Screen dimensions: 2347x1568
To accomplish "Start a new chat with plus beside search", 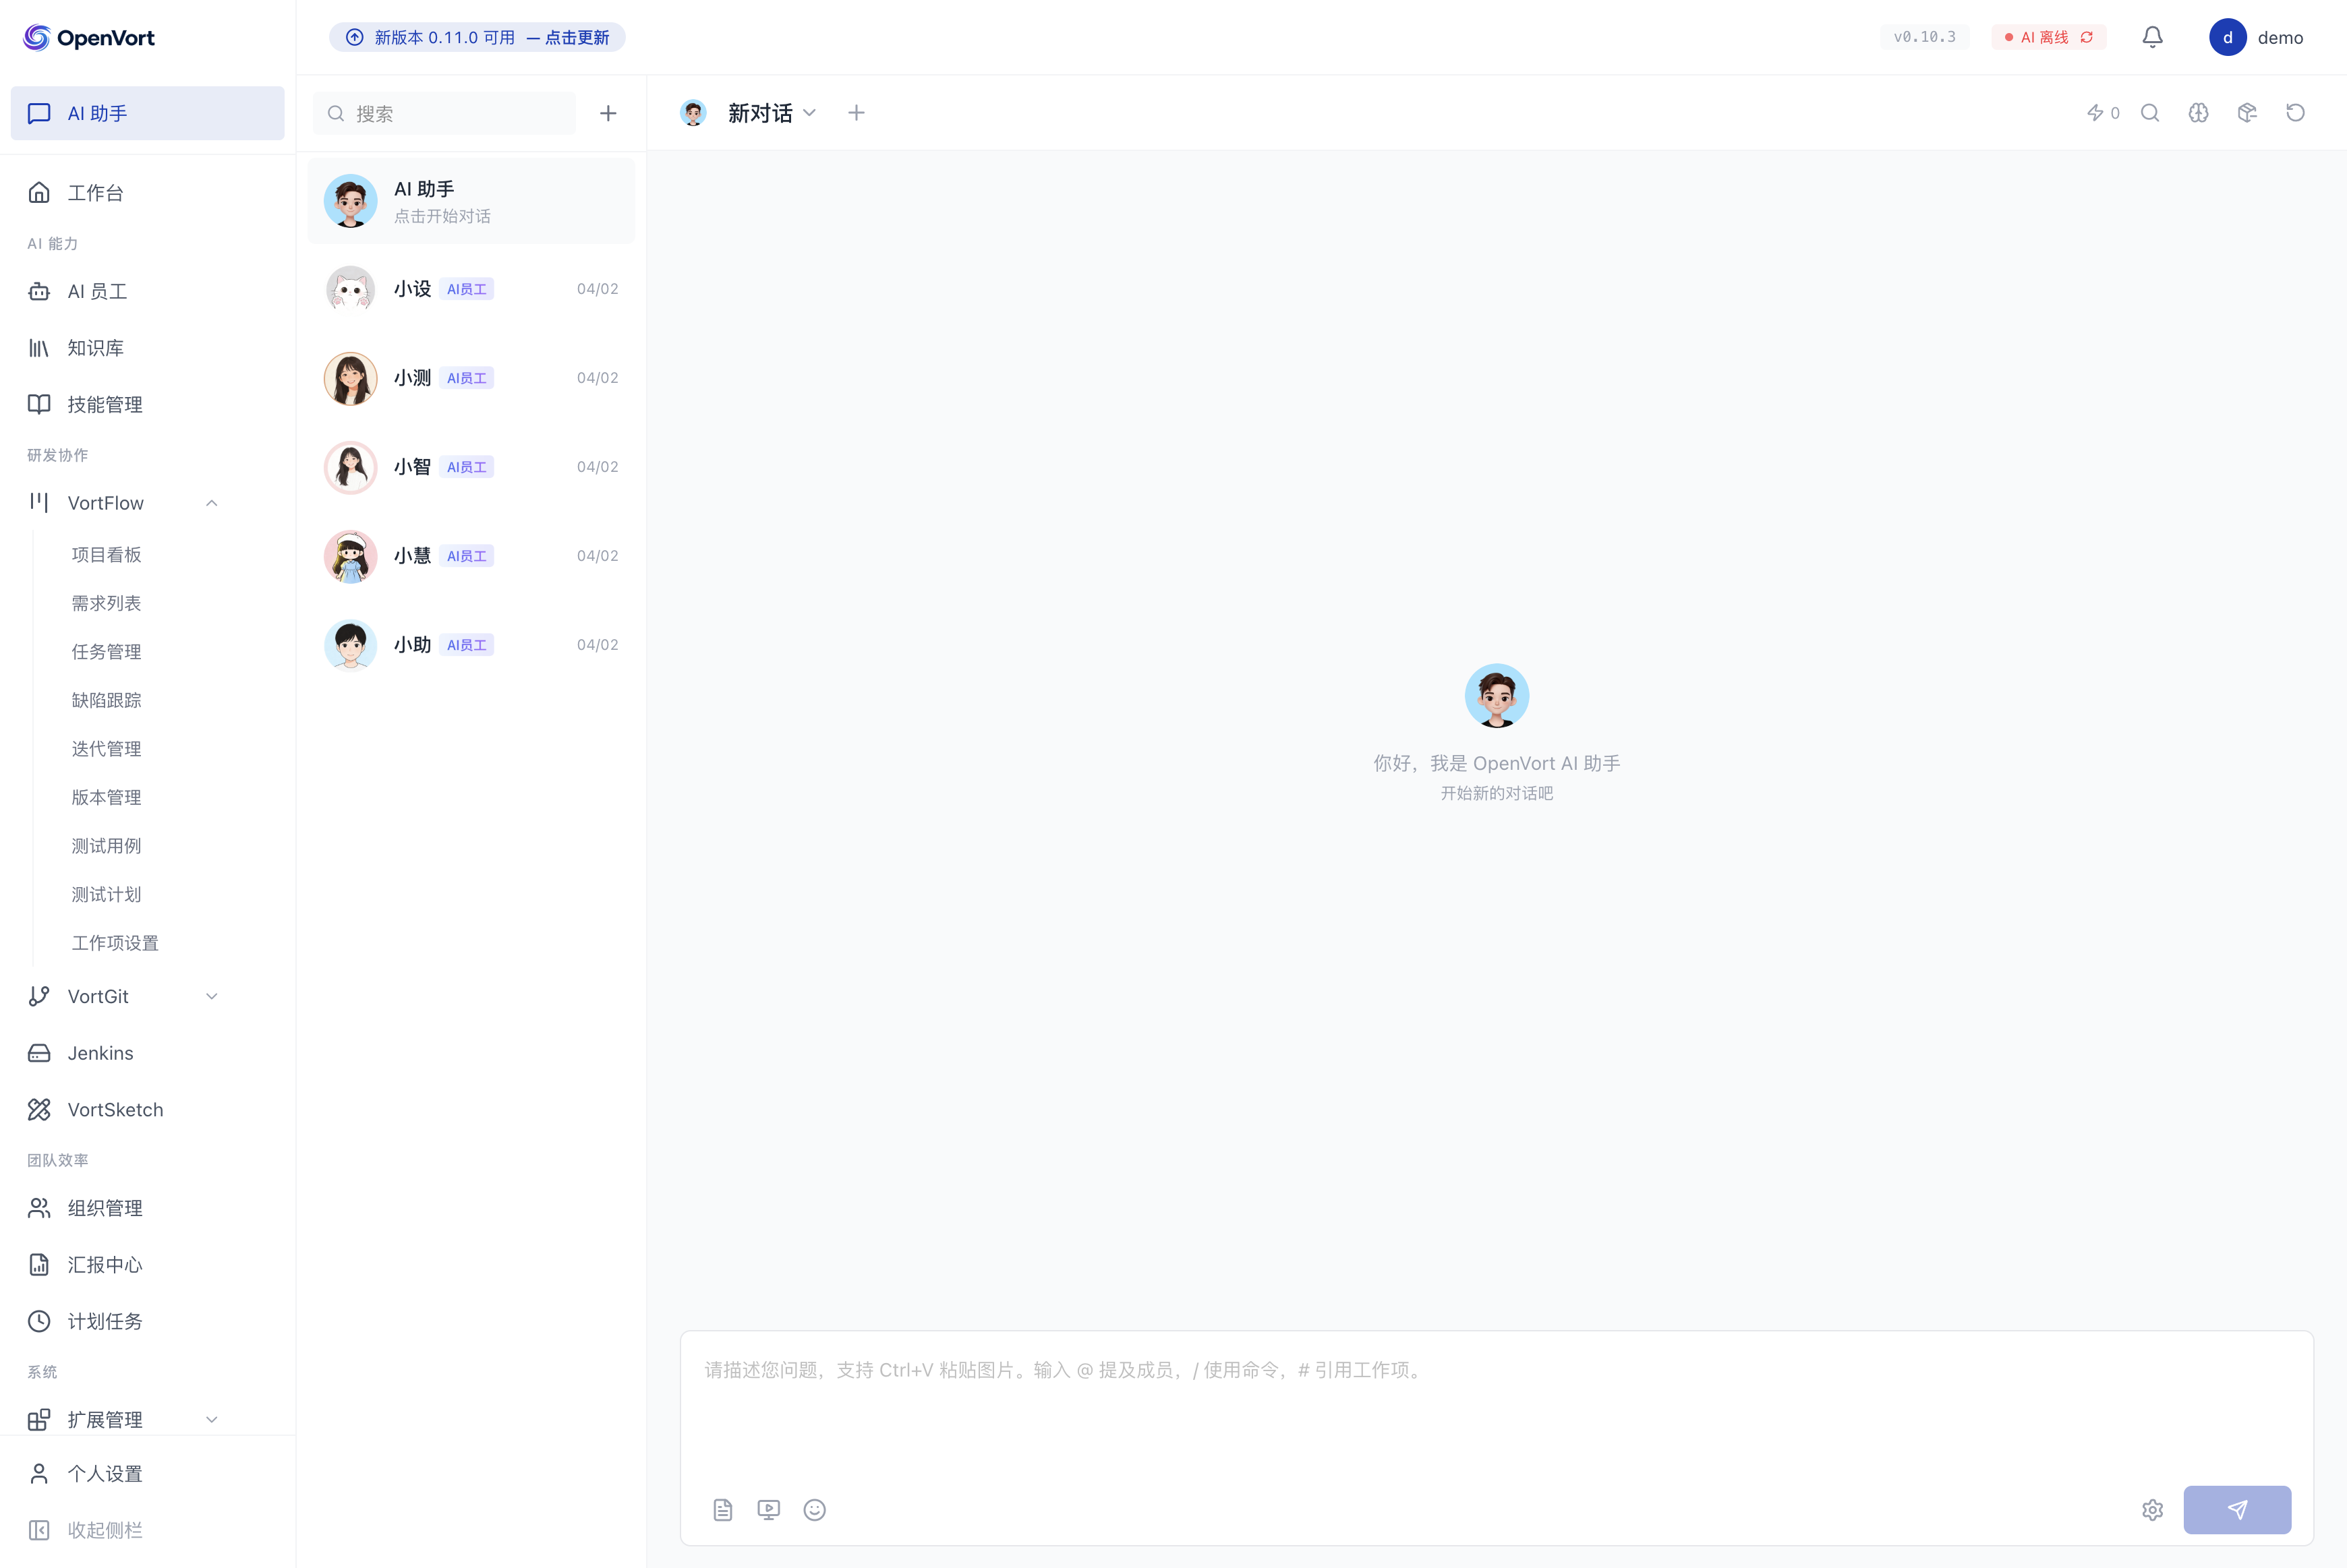I will 608,113.
